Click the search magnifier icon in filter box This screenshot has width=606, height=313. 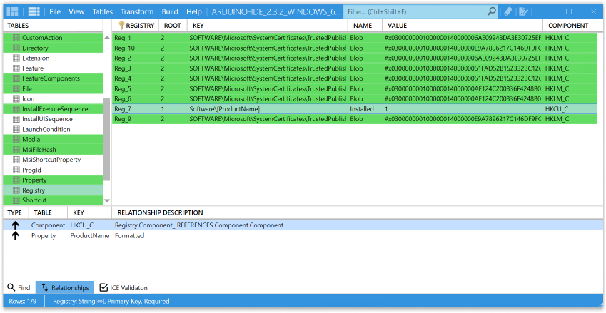pyautogui.click(x=491, y=11)
